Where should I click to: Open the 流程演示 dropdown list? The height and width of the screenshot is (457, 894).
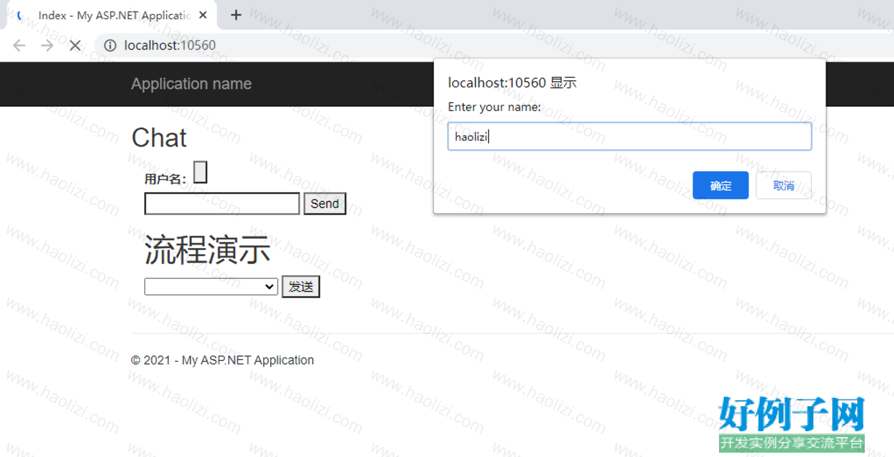211,287
